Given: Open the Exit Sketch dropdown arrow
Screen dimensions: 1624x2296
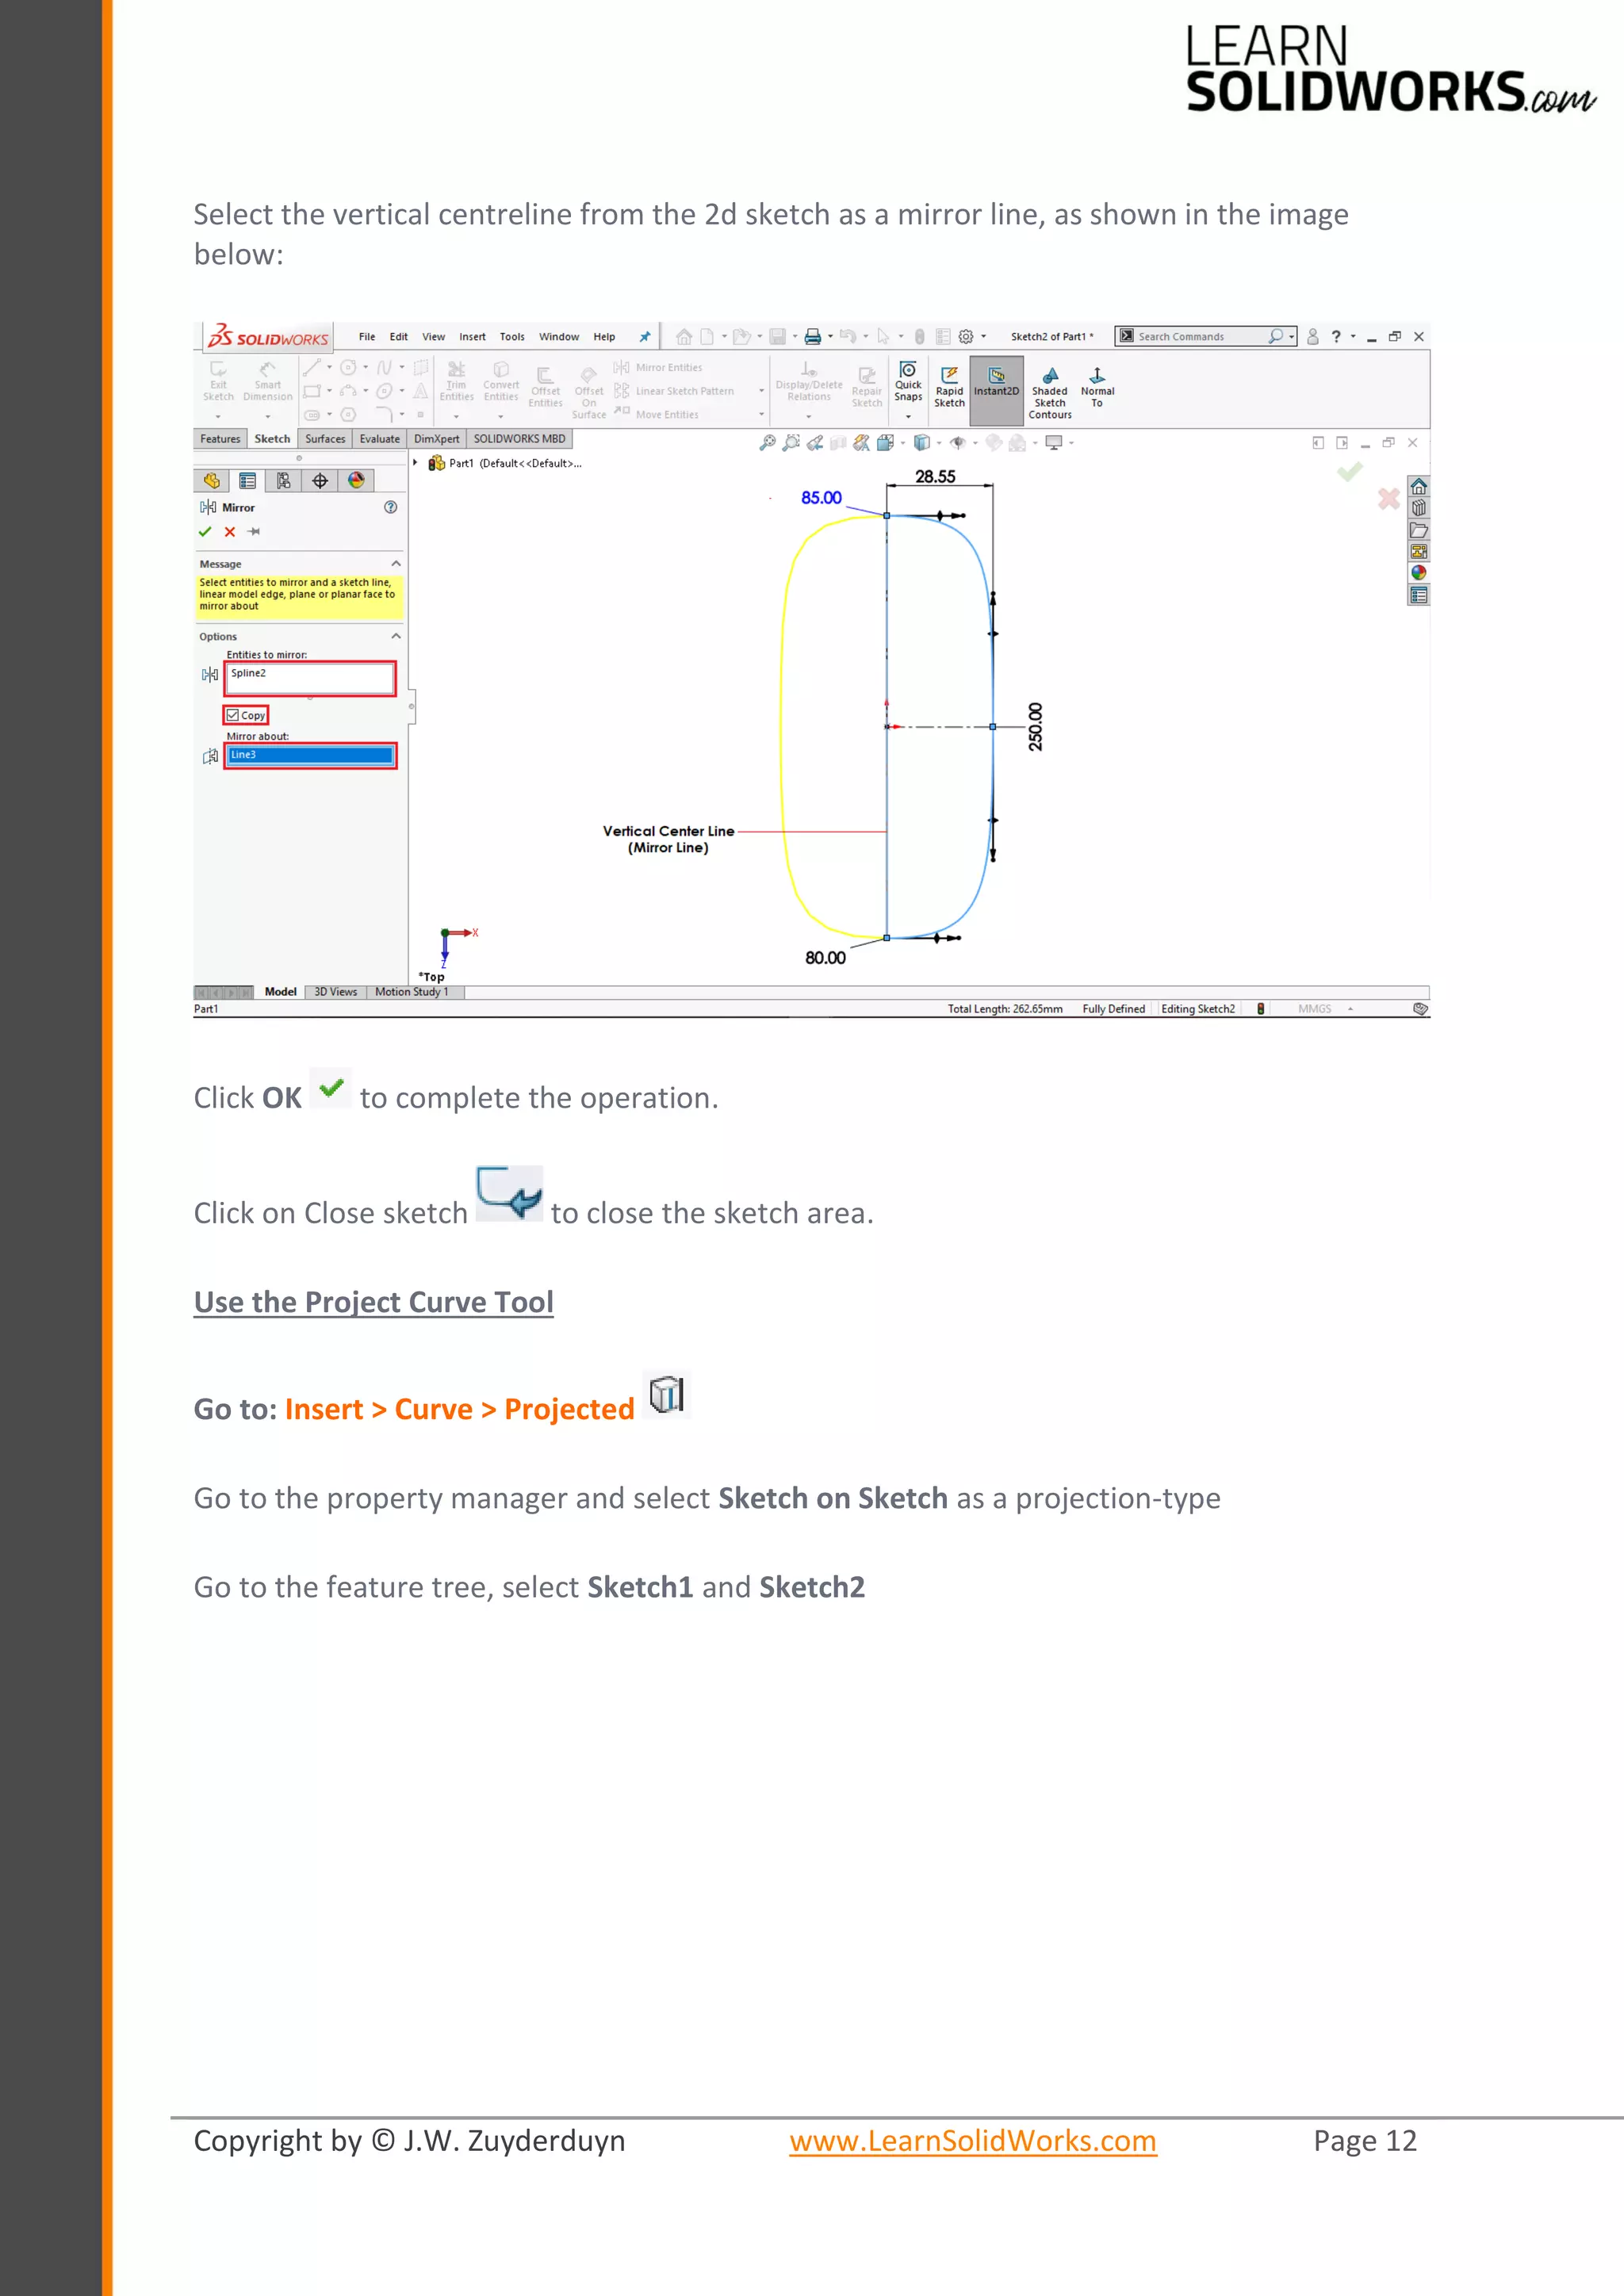Looking at the screenshot, I should pyautogui.click(x=218, y=416).
